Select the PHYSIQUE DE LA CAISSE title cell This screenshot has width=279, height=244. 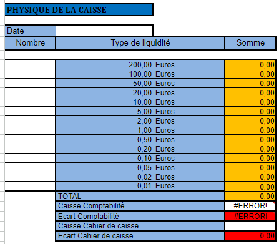tap(79, 10)
